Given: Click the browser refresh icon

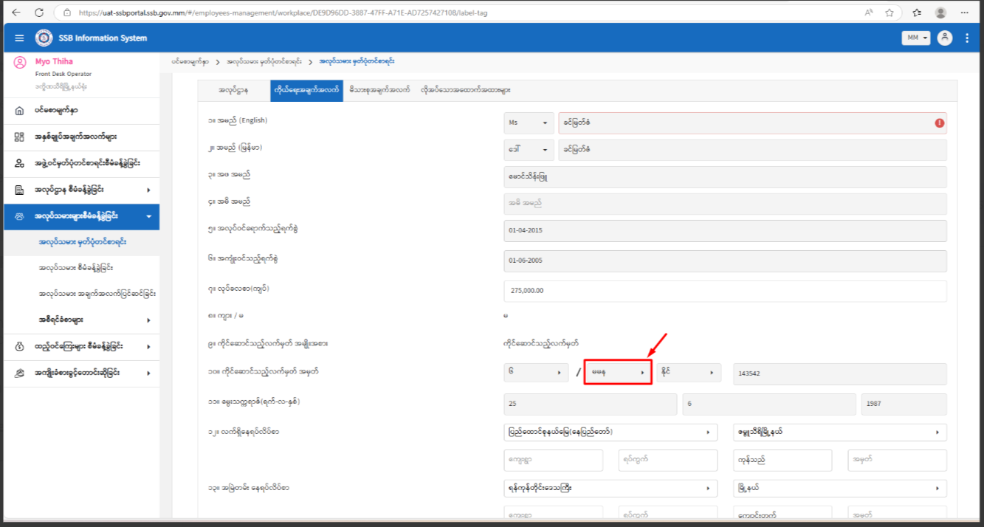Looking at the screenshot, I should [39, 13].
